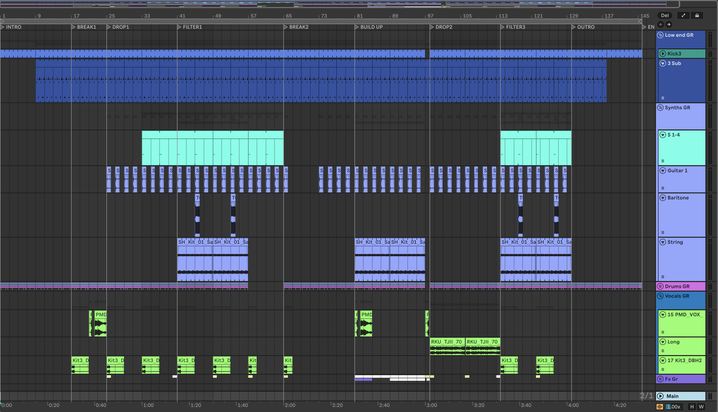
Task: Click the Baritone track lane menu icon
Action: pos(663,232)
